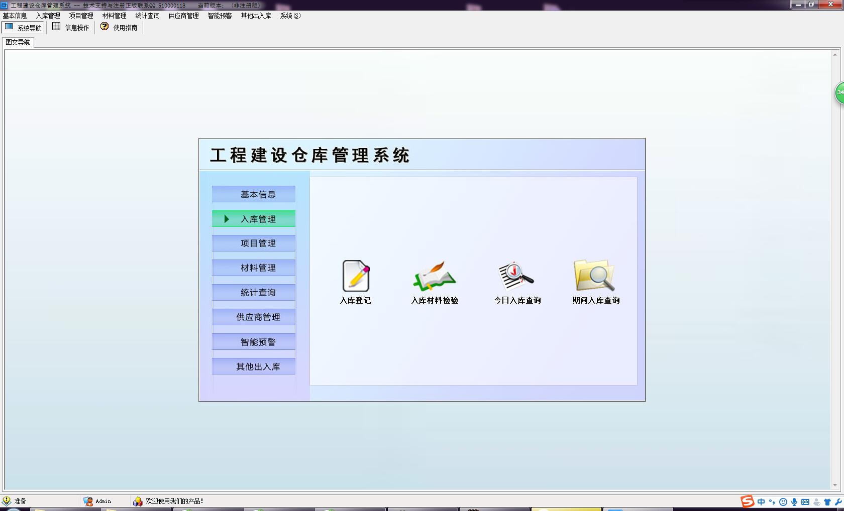Open Sogou soft keyboard icon
Viewport: 844px width, 511px height.
(805, 501)
